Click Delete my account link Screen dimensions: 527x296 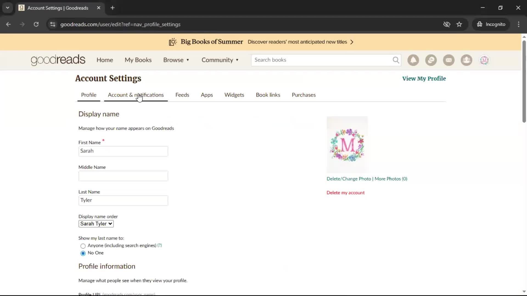(346, 193)
